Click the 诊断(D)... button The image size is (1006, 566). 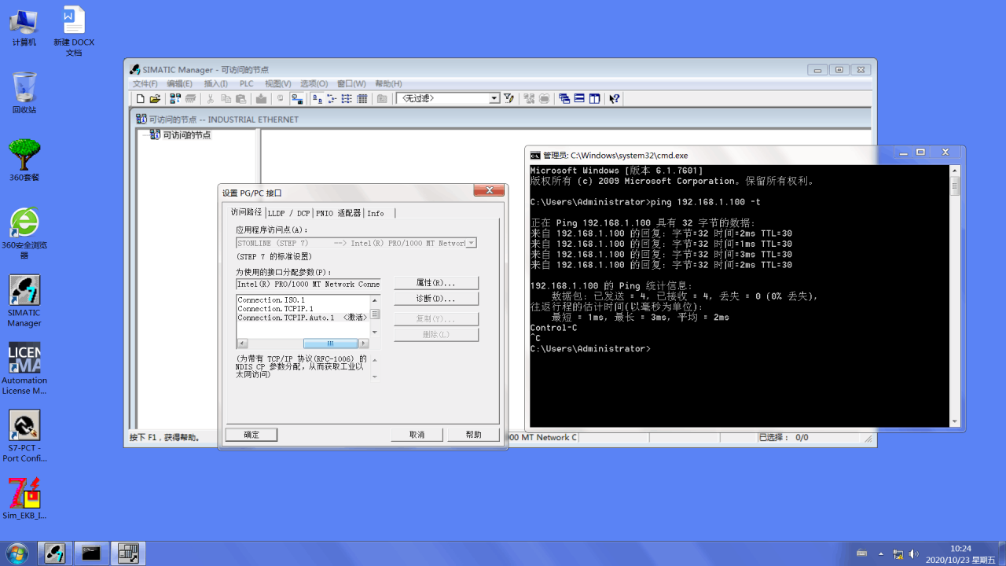[x=436, y=299]
